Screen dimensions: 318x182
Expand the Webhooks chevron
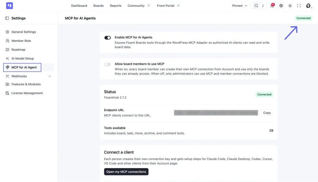(x=49, y=76)
